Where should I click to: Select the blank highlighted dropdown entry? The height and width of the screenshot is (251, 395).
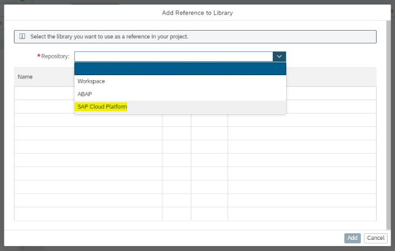tap(180, 69)
